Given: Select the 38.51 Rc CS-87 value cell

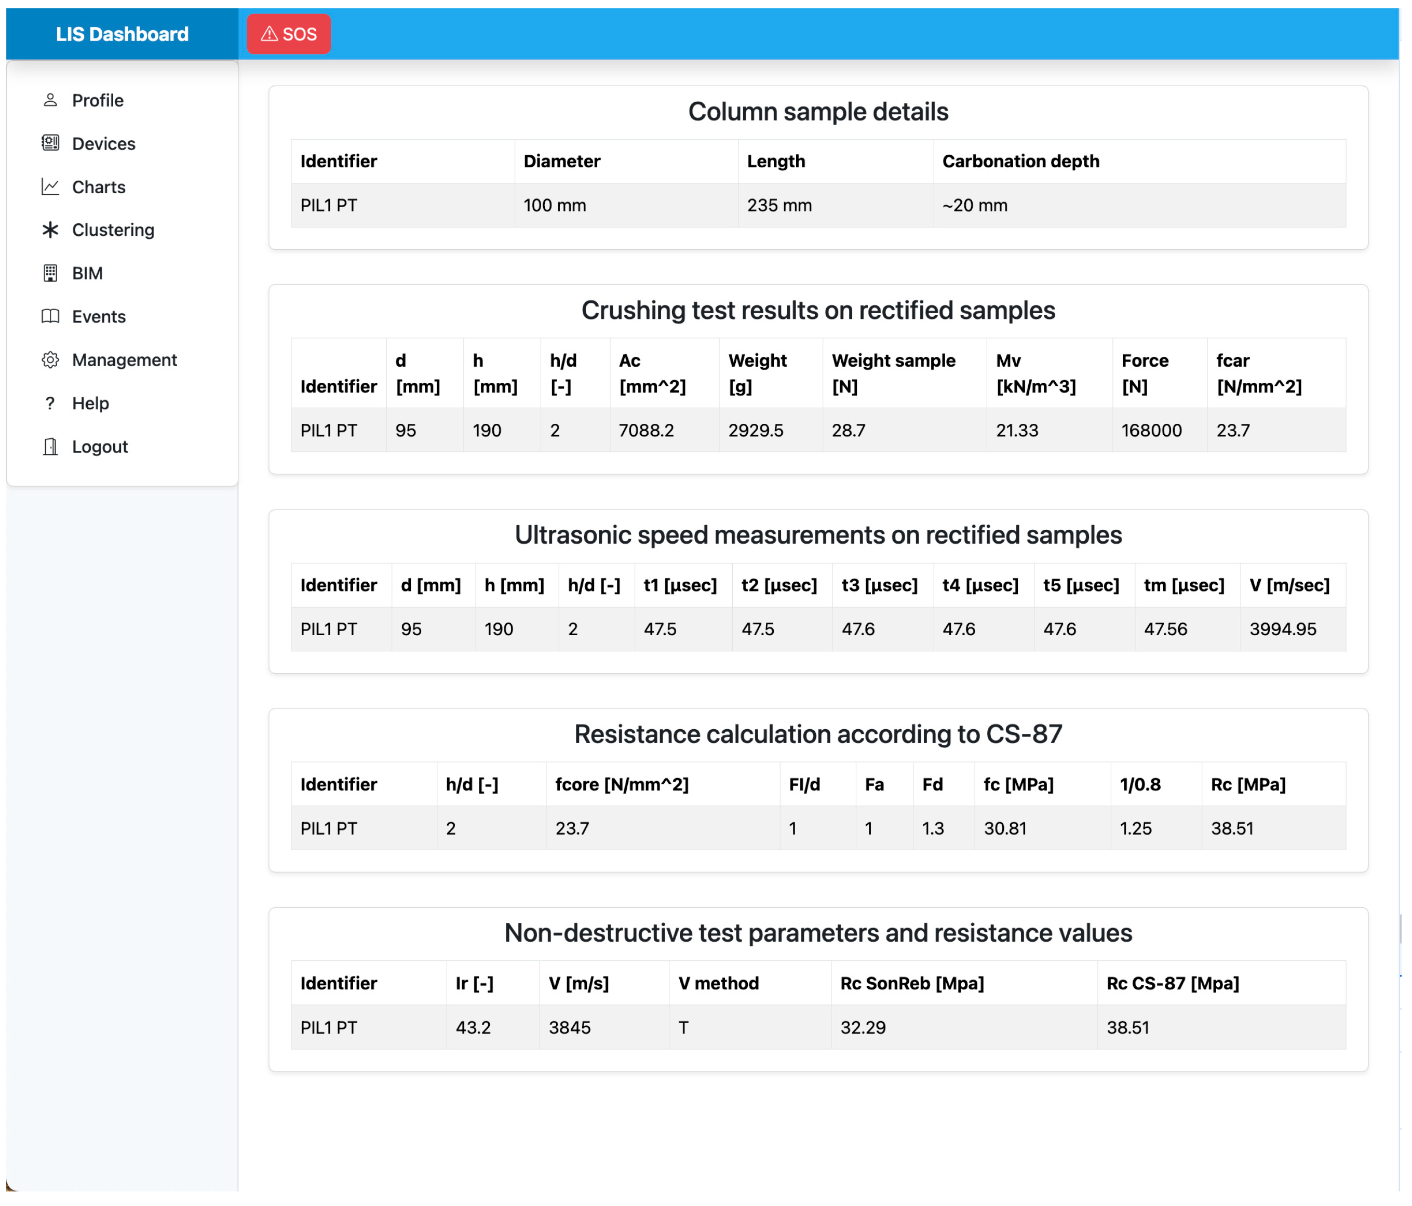Looking at the screenshot, I should 1127,1027.
